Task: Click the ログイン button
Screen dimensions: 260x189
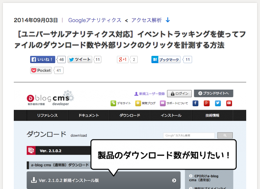Action: pos(179,94)
